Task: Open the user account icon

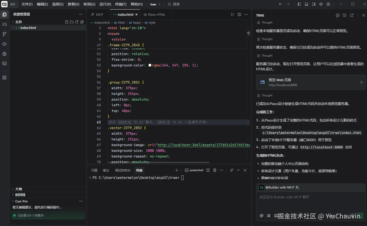Action: (328, 4)
